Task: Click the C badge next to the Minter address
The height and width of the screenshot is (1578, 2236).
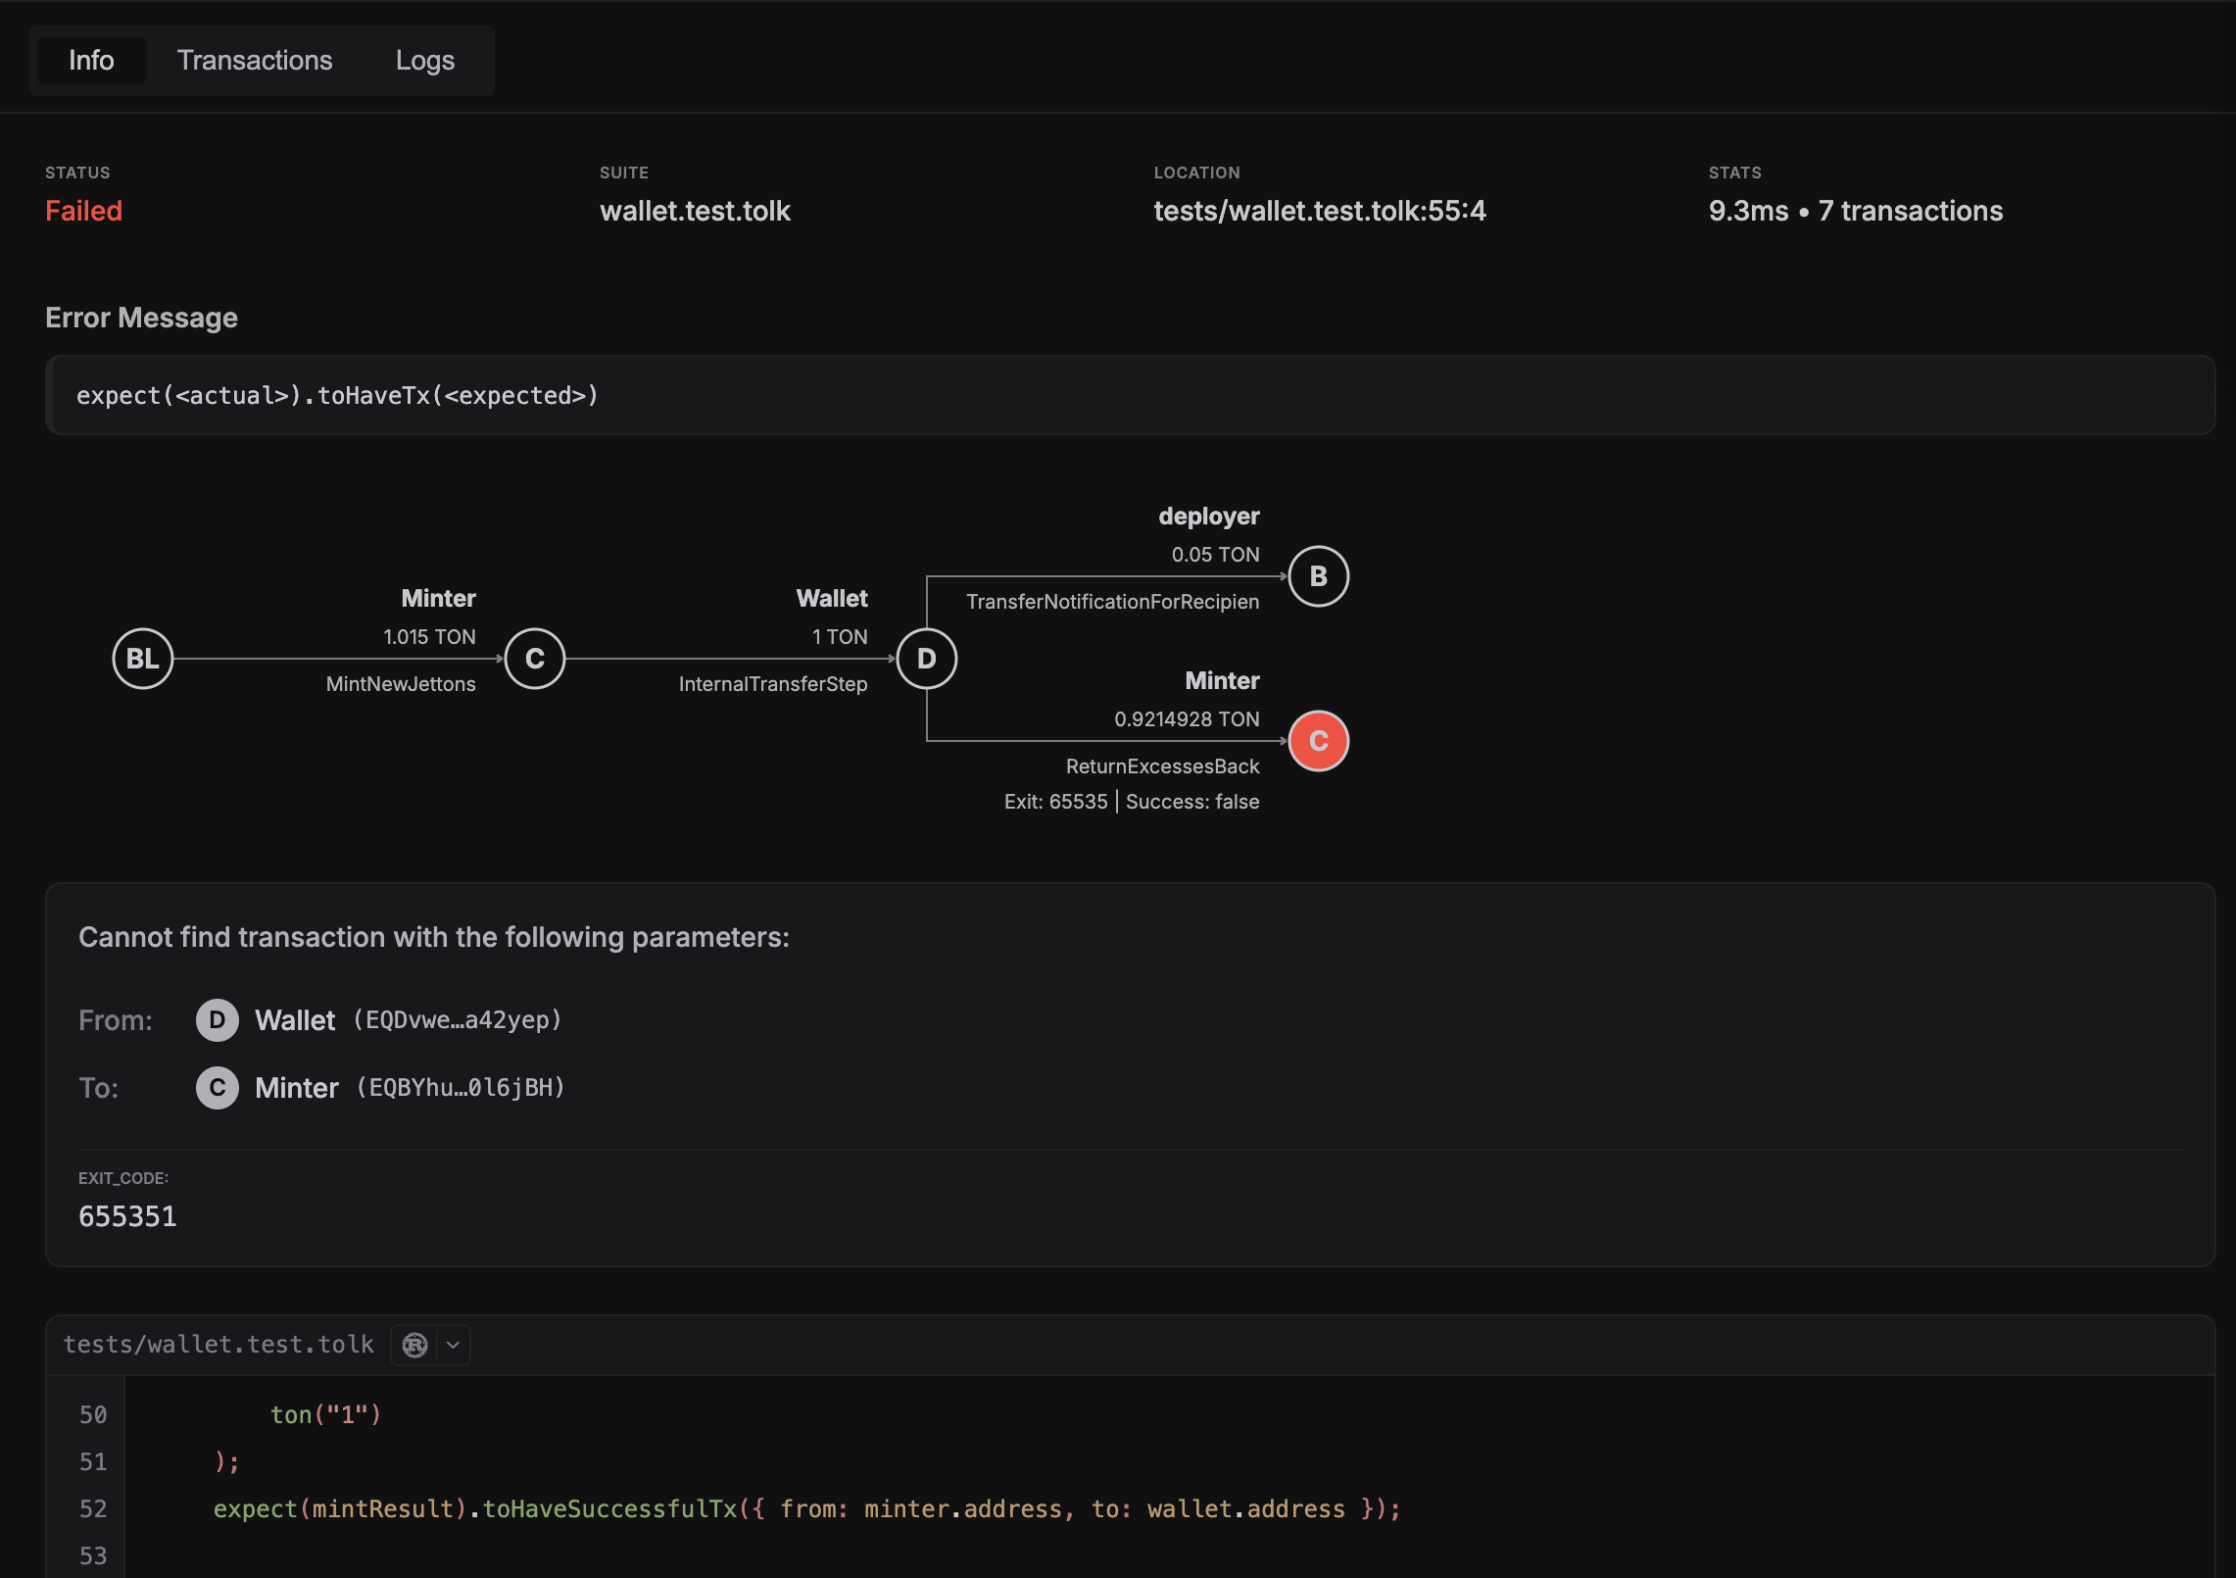Action: pos(217,1088)
